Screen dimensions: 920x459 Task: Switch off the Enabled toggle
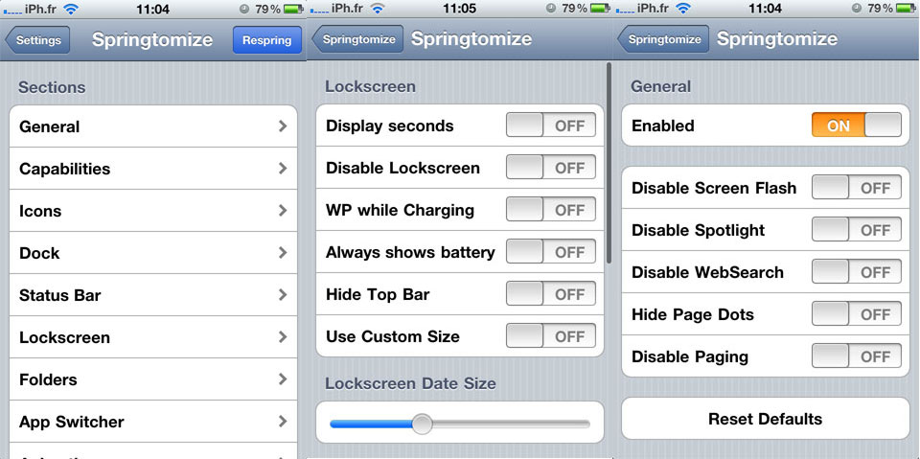click(857, 126)
